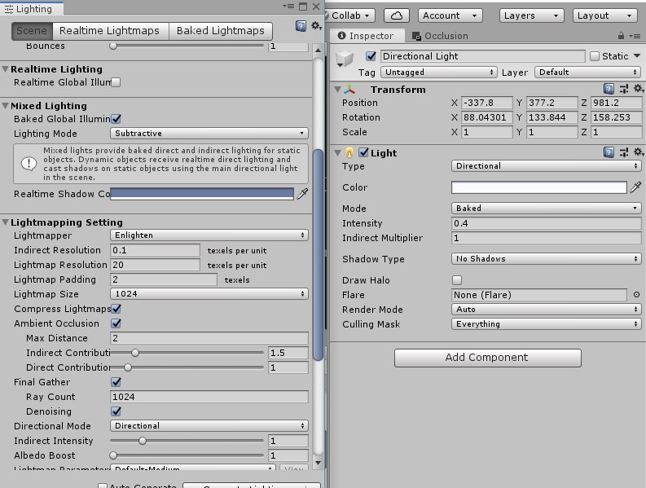Collapse Mixed Lighting section
Viewport: 646px width, 488px height.
pyautogui.click(x=6, y=106)
